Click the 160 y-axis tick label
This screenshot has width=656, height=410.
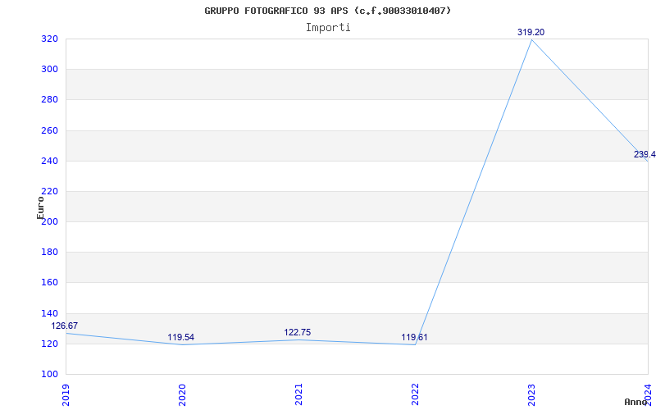click(x=49, y=283)
